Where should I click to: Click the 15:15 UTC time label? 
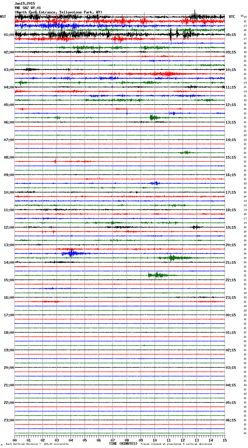231,157
